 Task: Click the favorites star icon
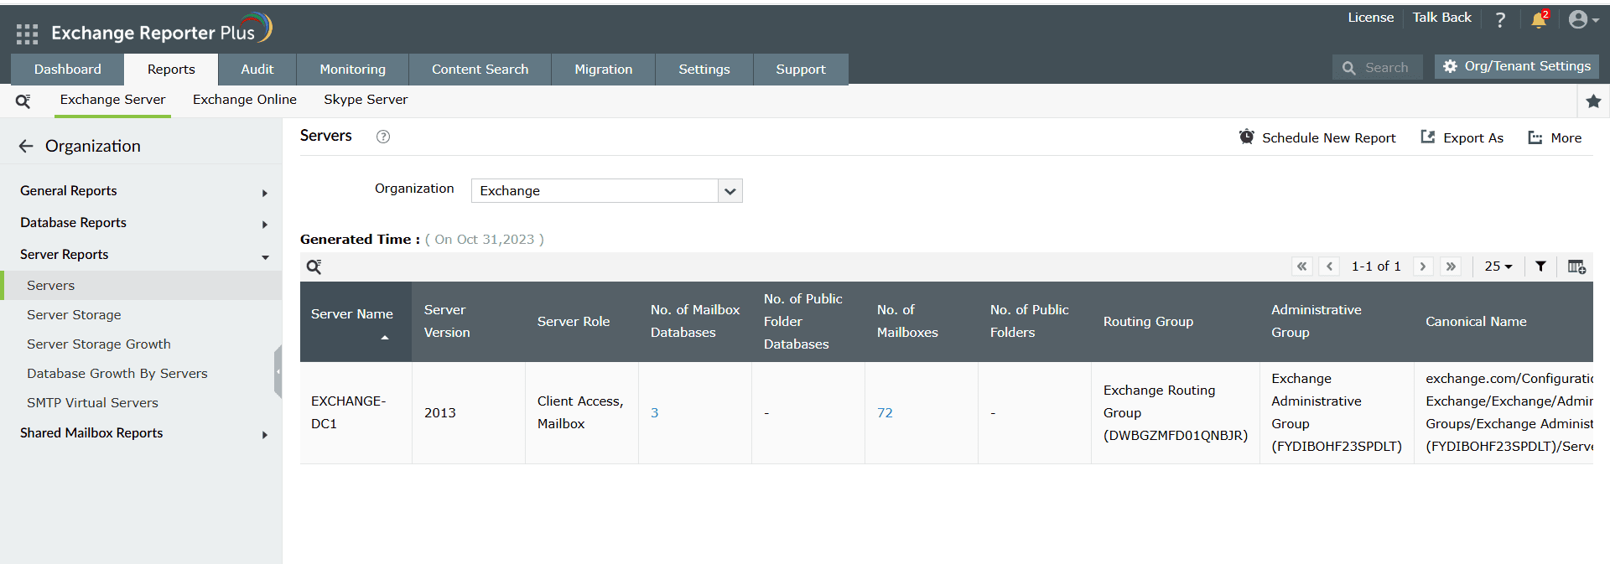click(x=1593, y=101)
